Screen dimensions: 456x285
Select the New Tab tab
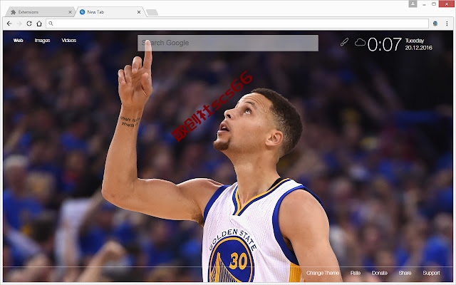click(x=109, y=12)
